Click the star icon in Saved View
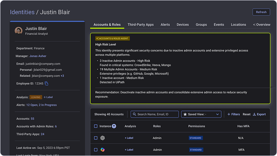Image resolution: width=277 pixels, height=156 pixels. pos(185,114)
